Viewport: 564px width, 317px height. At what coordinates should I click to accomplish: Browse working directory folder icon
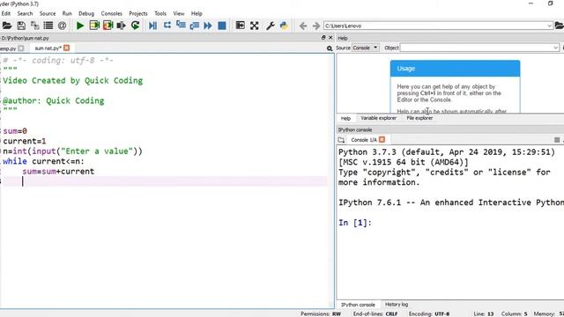[x=560, y=26]
